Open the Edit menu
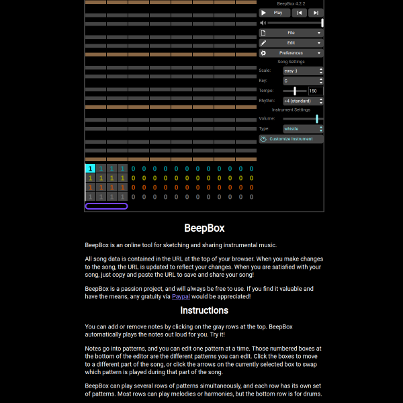The image size is (403, 403). pos(291,43)
